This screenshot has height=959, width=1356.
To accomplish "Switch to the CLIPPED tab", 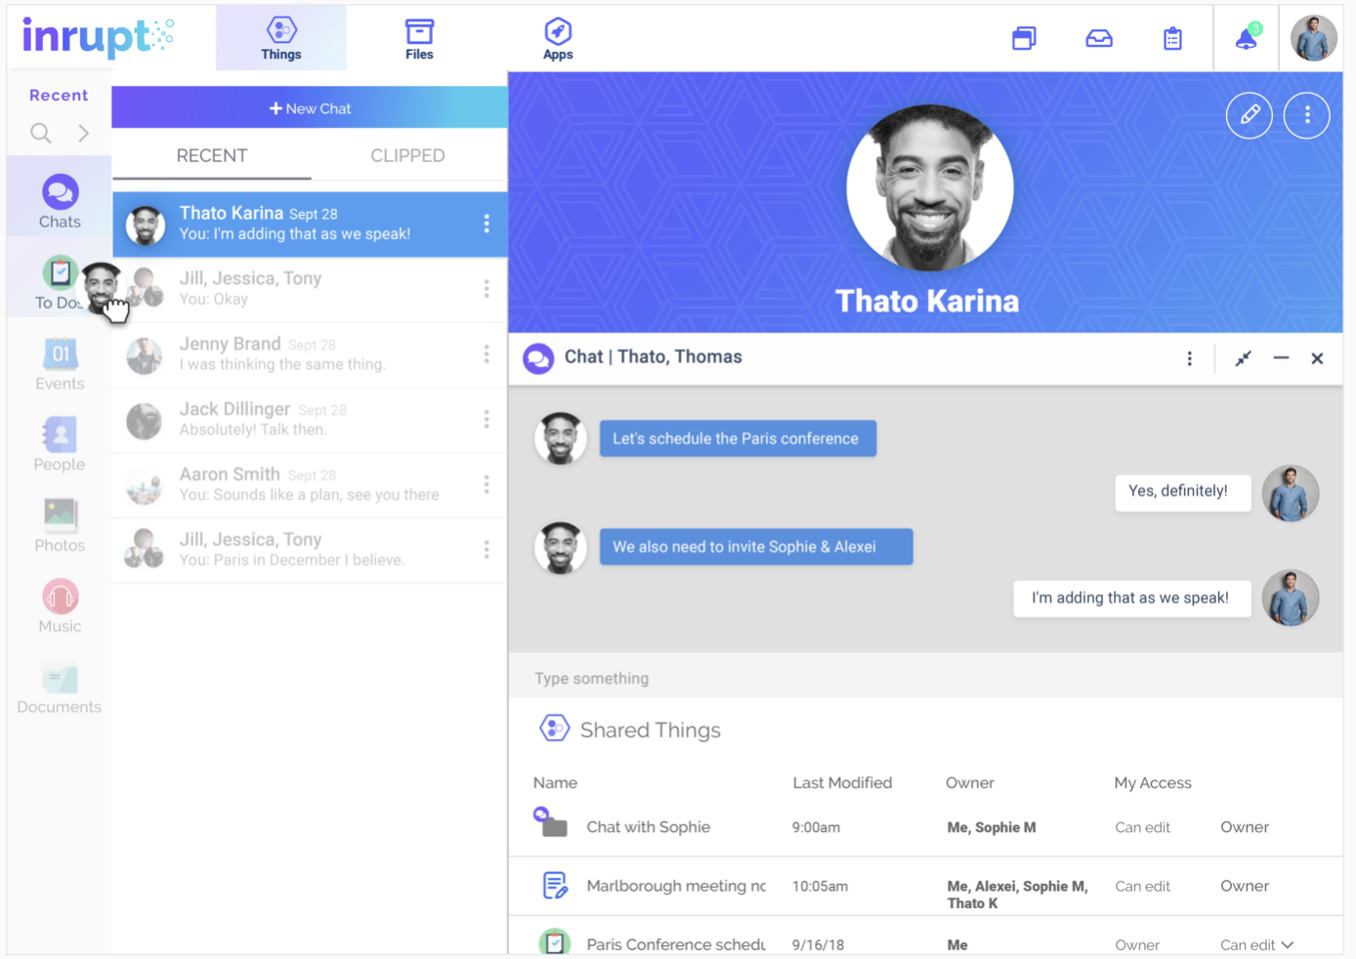I will tap(407, 155).
